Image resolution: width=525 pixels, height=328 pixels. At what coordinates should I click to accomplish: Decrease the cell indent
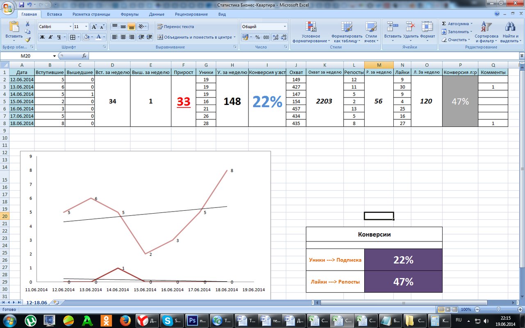(x=141, y=37)
